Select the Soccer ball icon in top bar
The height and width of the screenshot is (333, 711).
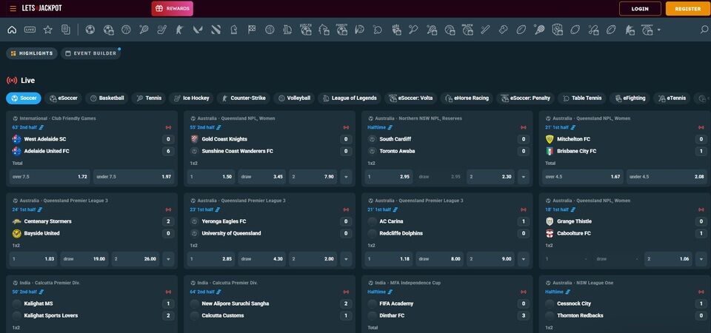pos(90,30)
